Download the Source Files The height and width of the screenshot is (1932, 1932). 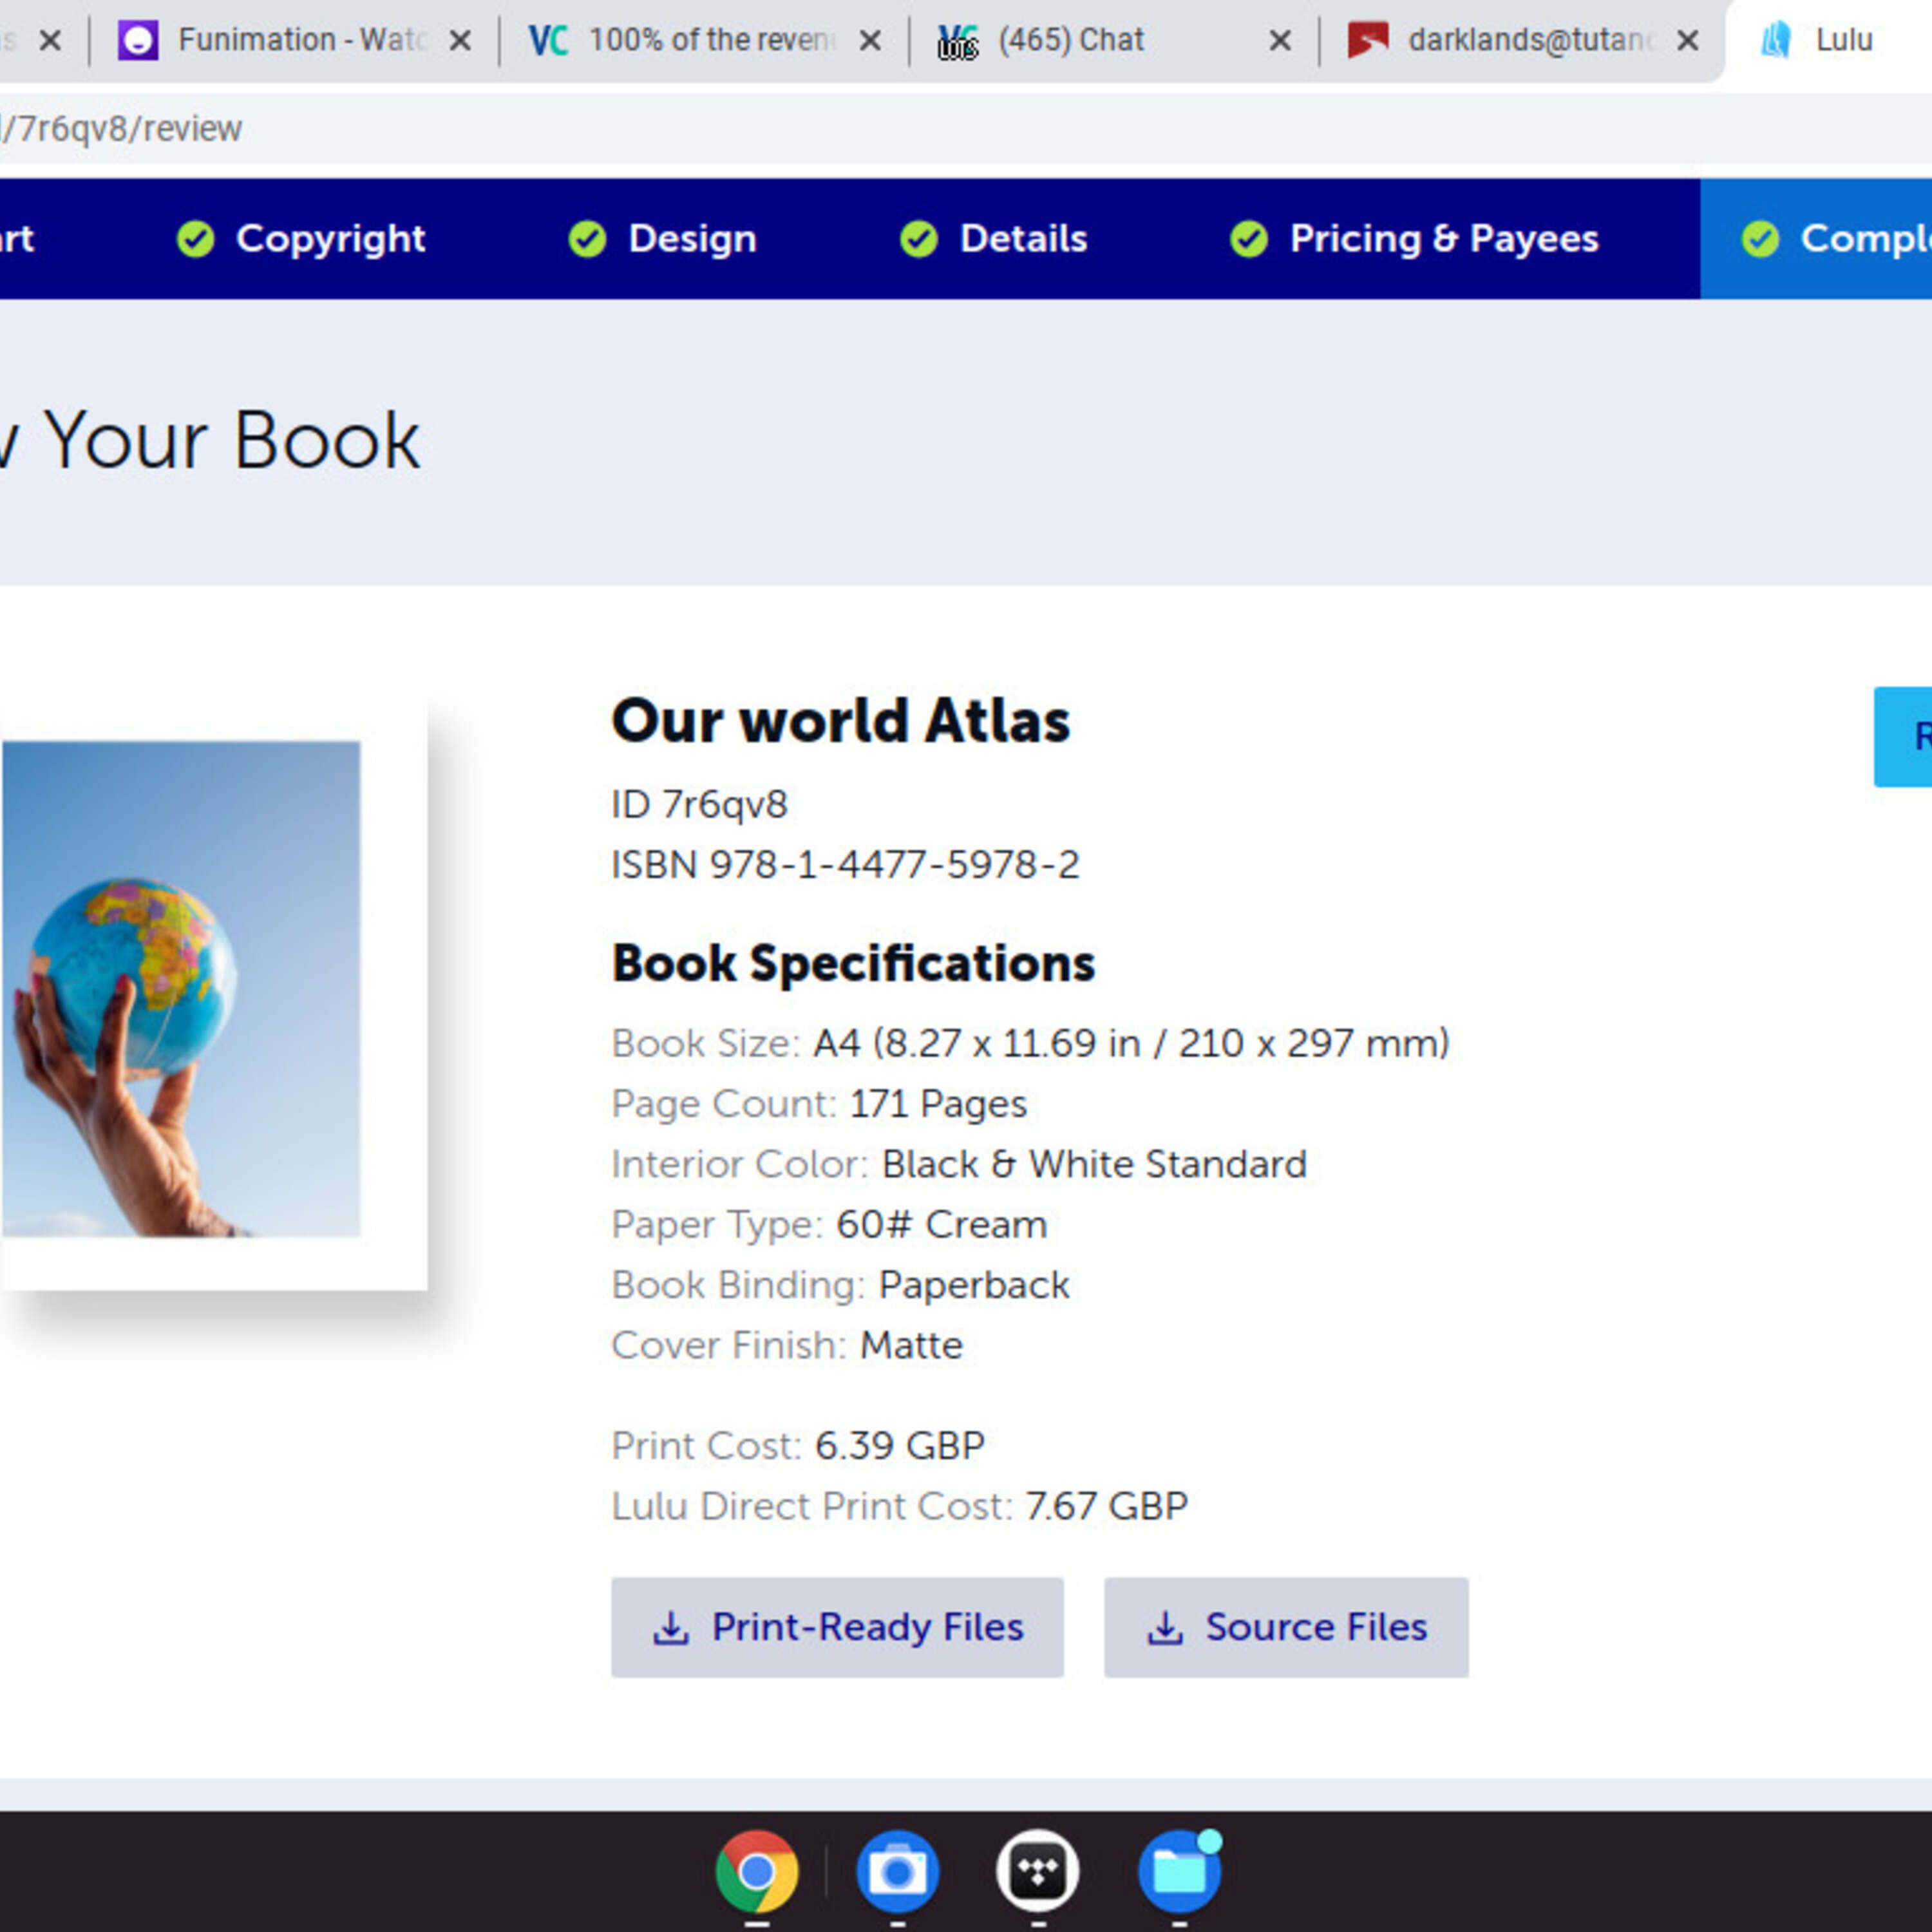(1286, 1628)
